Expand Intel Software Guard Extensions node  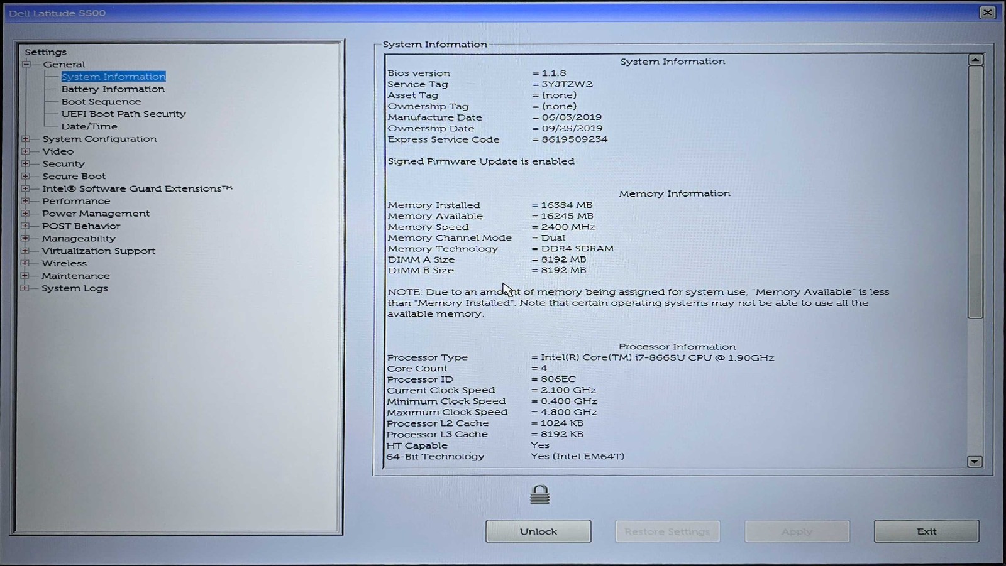point(26,188)
